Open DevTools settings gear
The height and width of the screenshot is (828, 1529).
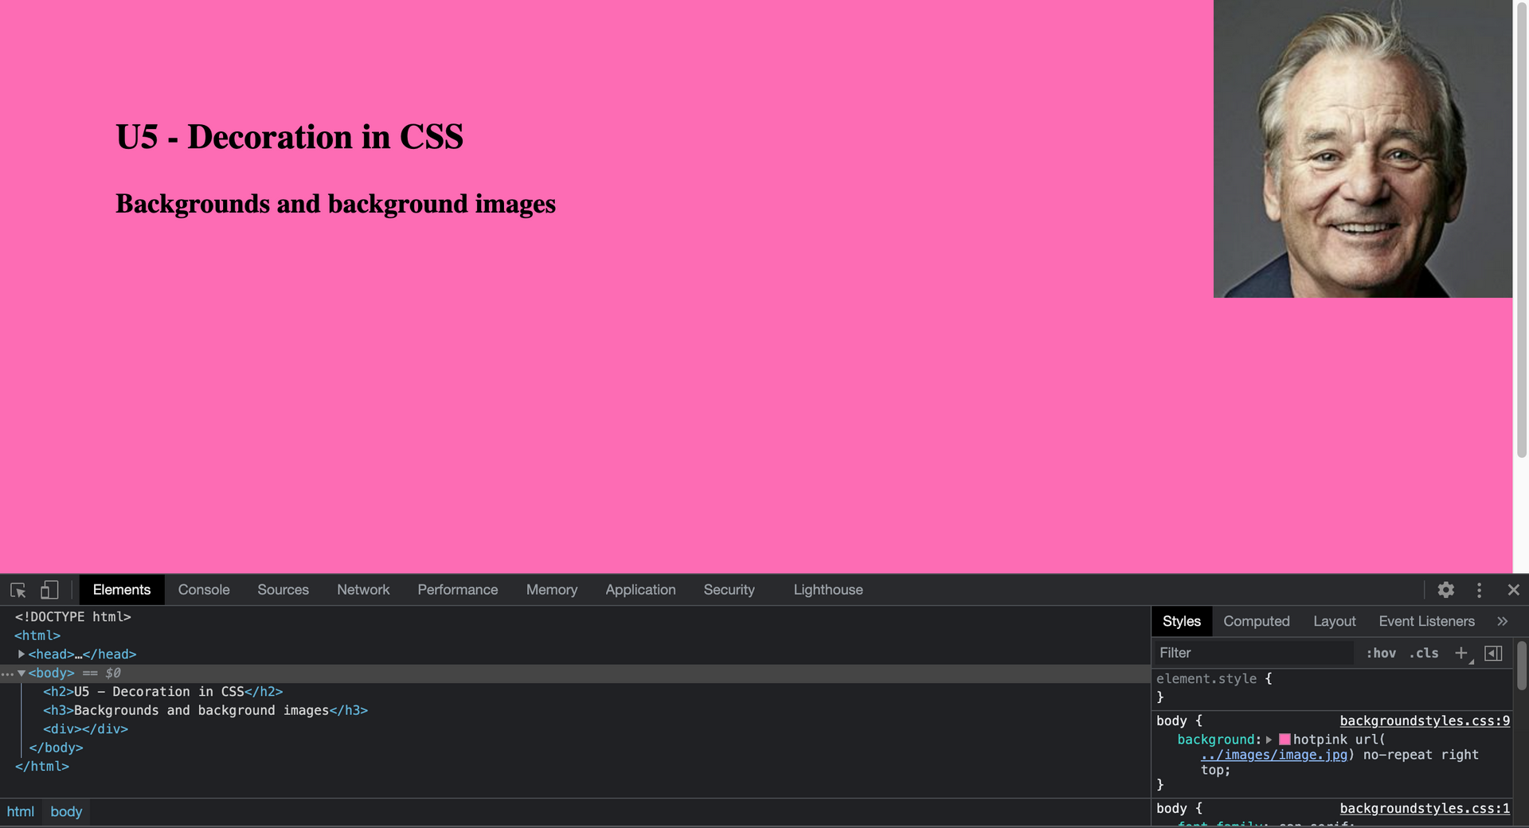[1446, 590]
